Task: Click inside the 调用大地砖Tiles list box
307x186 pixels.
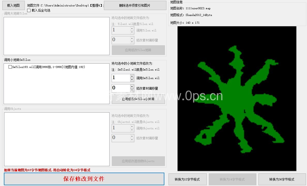Action: pos(57,36)
